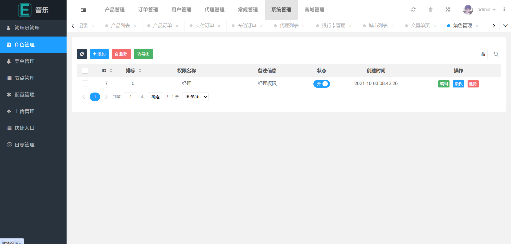Open the 商城管理 top menu
The height and width of the screenshot is (244, 511).
click(314, 10)
